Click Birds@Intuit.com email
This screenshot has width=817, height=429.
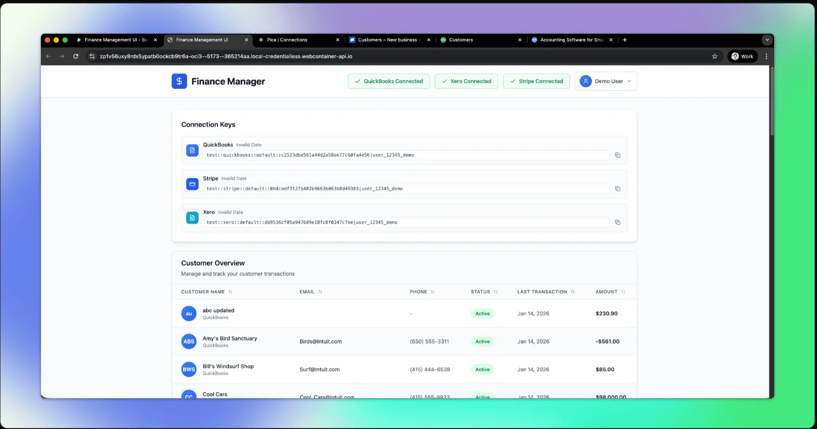click(x=320, y=341)
